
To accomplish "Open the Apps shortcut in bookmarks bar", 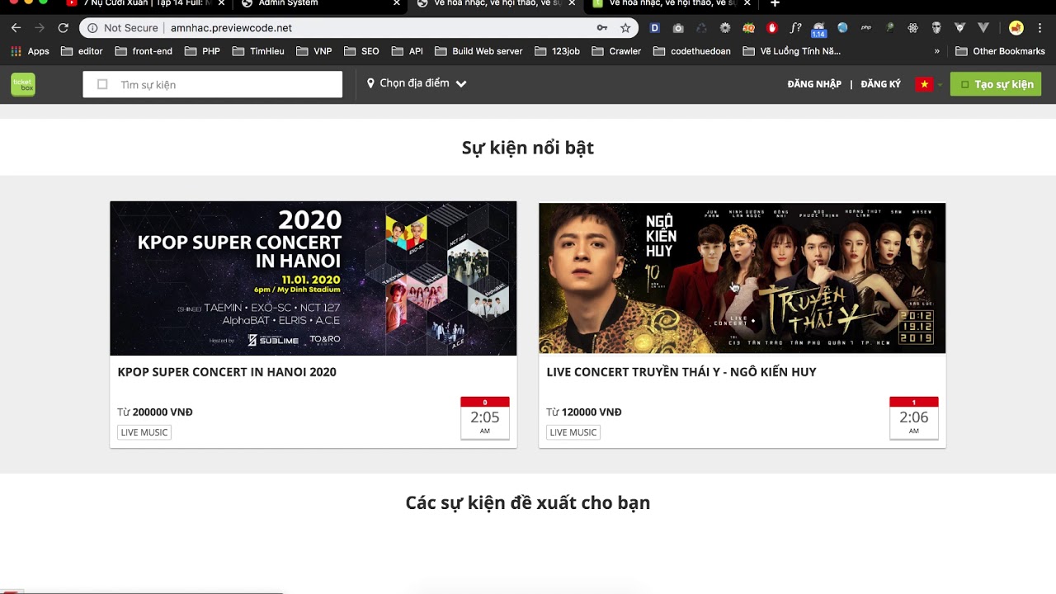I will [30, 51].
